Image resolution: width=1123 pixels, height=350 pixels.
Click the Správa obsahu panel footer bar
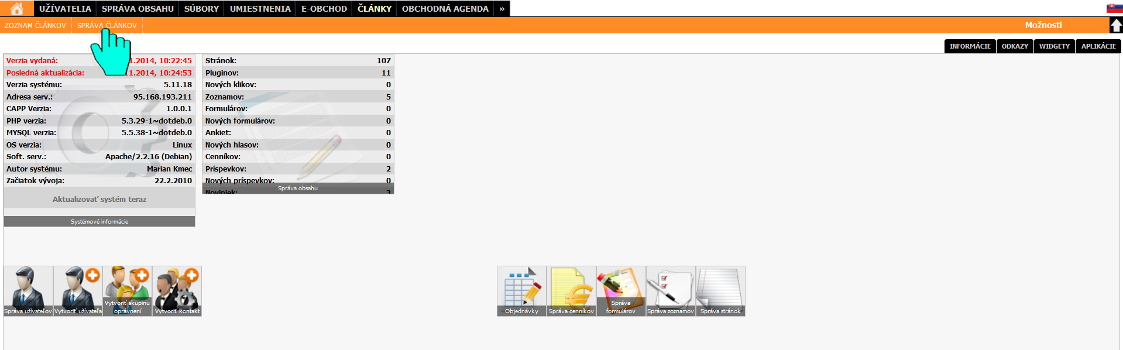point(298,188)
